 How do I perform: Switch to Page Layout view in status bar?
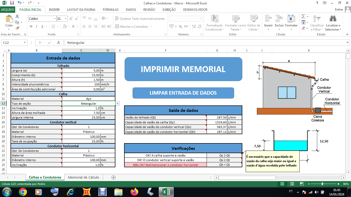pyautogui.click(x=292, y=184)
